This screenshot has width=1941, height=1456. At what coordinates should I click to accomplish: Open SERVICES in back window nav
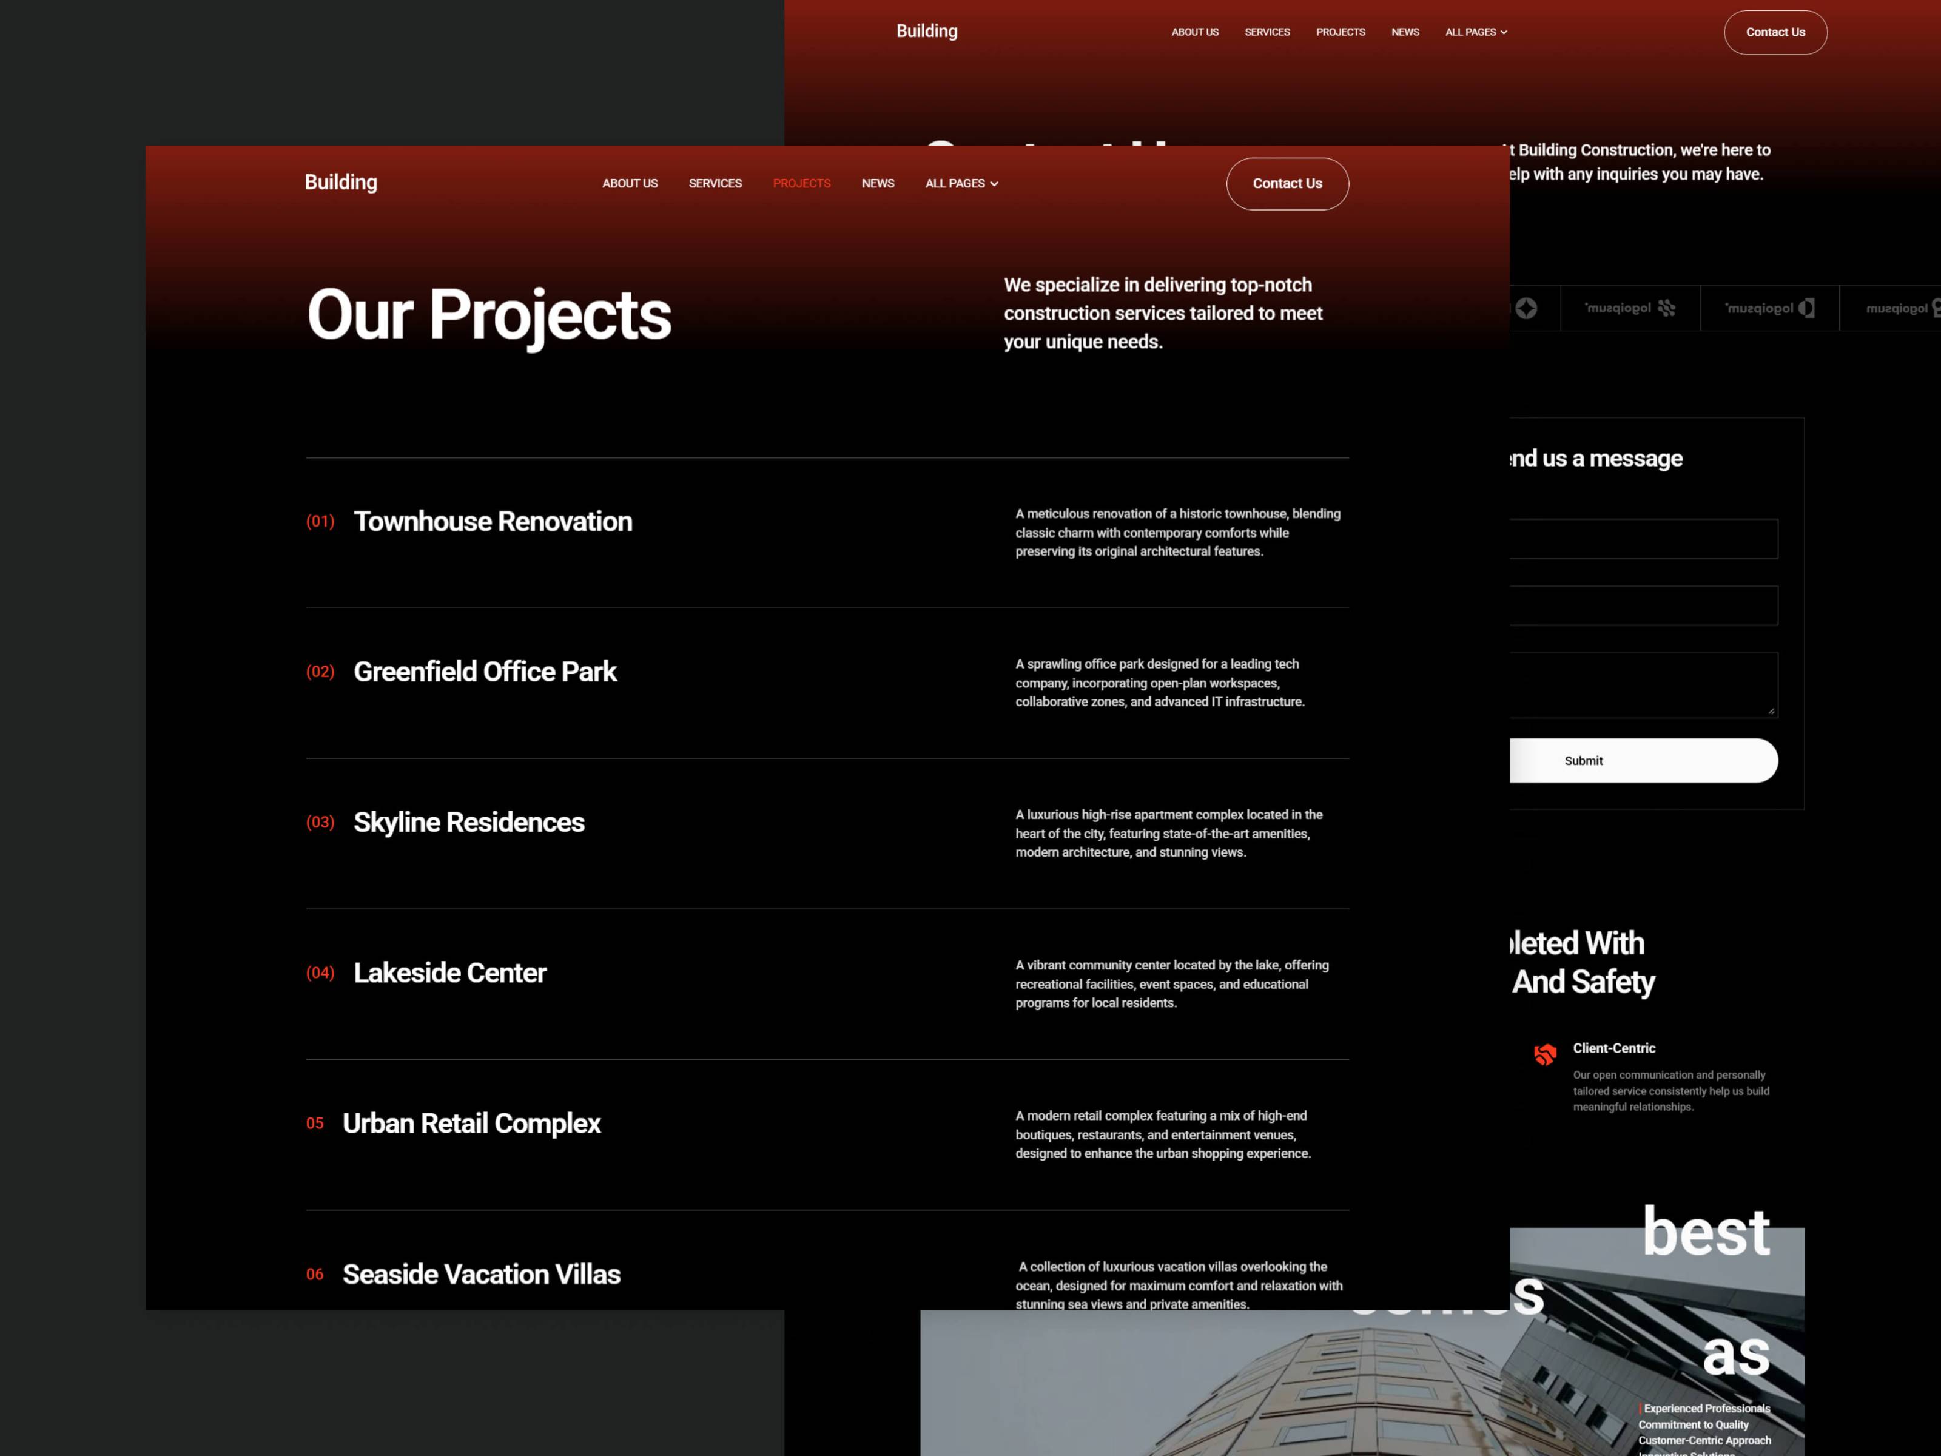[x=1267, y=32]
